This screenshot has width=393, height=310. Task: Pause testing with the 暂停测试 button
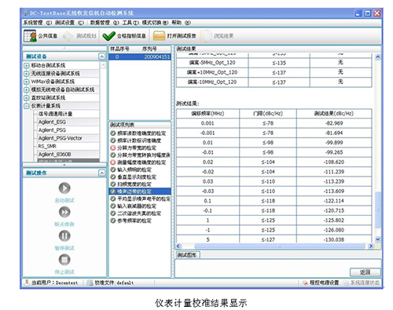[64, 235]
